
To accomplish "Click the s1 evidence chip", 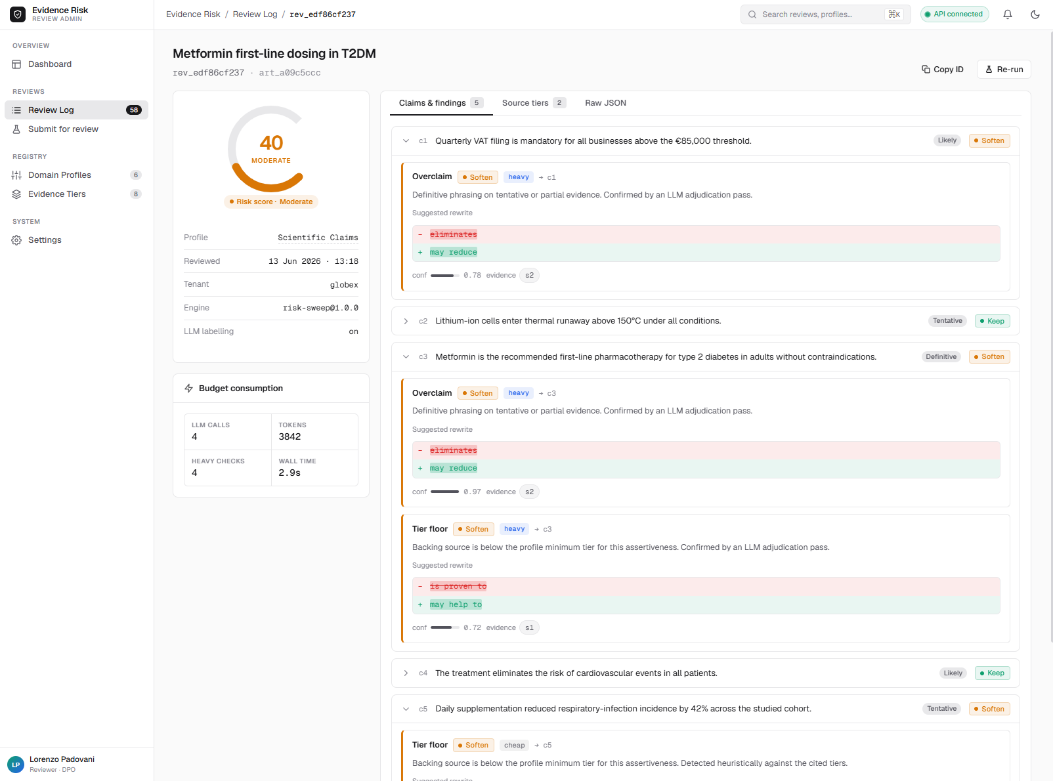I will [529, 628].
